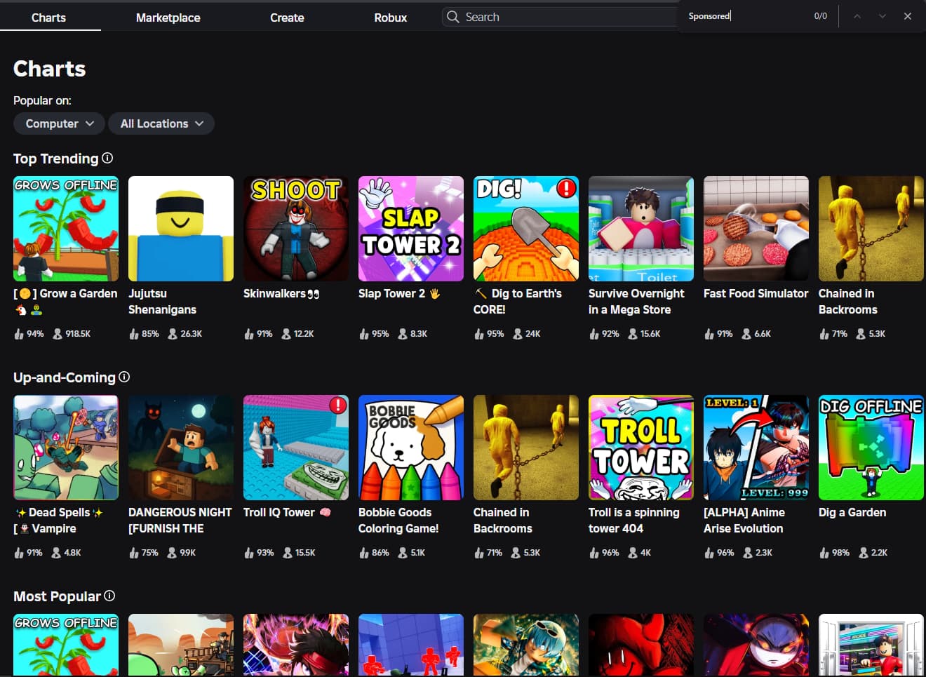Click the Dig a Garden title link
Screen dimensions: 926x677
(x=852, y=512)
